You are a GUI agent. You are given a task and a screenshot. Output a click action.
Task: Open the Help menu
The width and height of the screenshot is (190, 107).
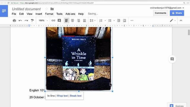(x=81, y=14)
